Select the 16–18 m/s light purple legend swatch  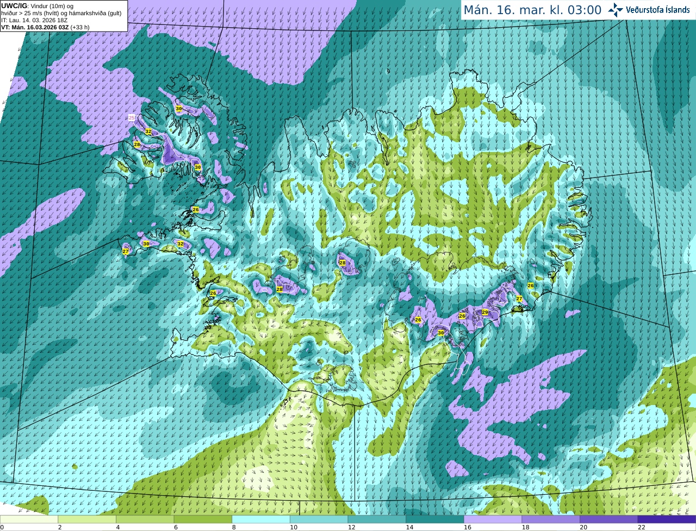tap(493, 519)
